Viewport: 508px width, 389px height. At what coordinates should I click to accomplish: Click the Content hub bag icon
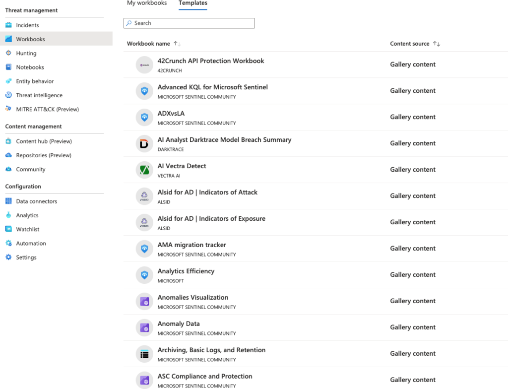9,141
